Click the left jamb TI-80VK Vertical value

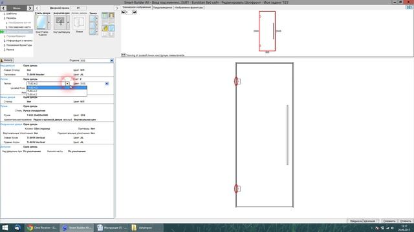[36, 138]
